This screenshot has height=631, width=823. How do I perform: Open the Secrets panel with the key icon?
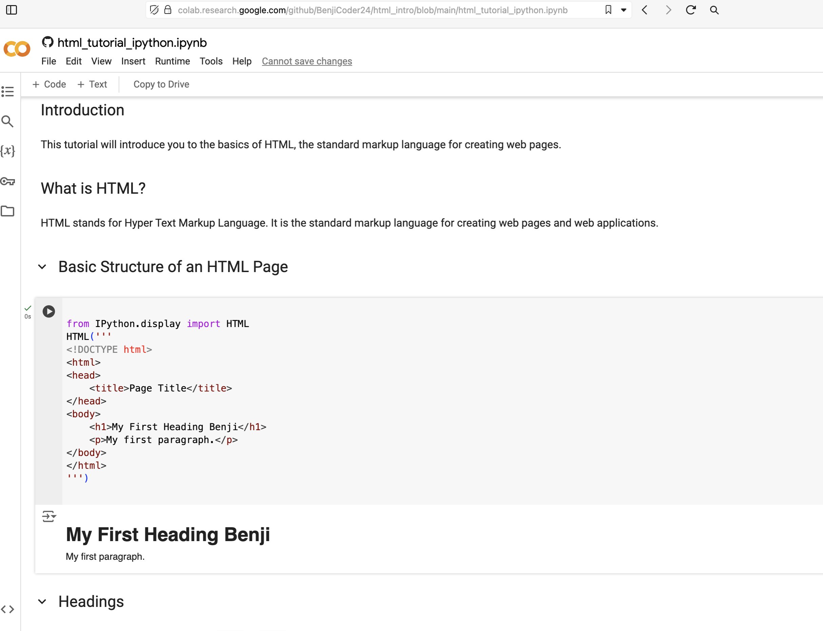coord(8,181)
